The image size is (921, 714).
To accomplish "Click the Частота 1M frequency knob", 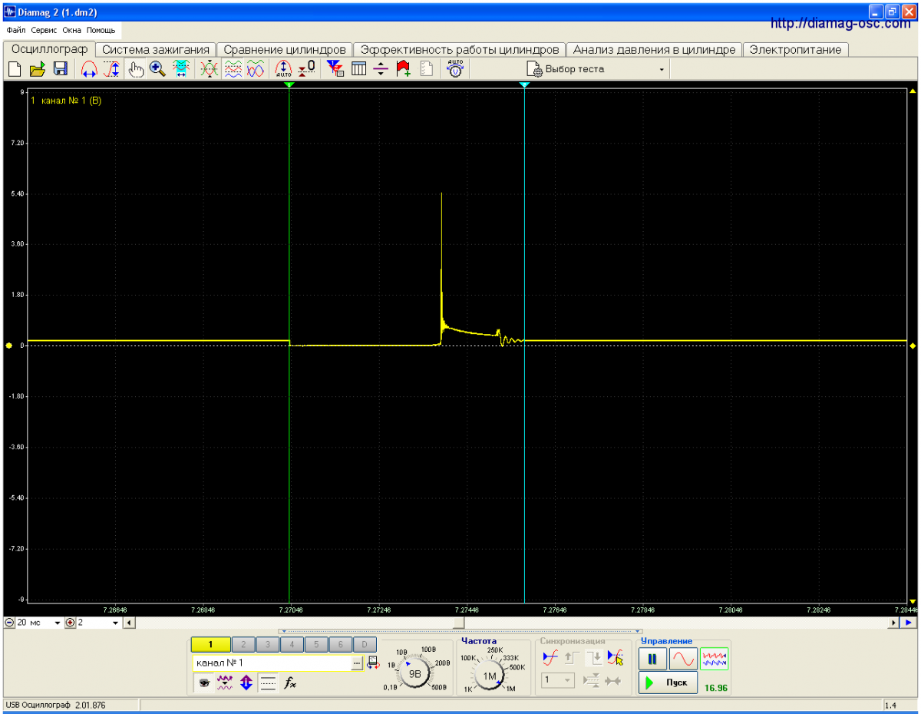I will [x=489, y=676].
